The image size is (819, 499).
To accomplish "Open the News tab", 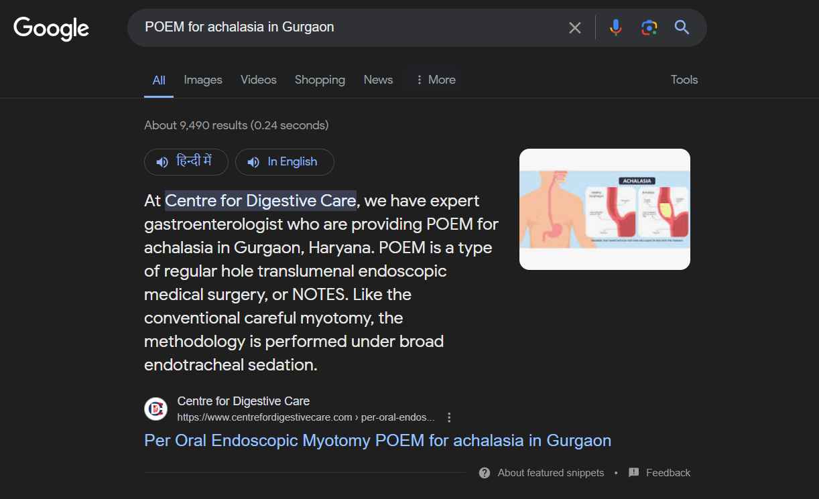I will click(378, 80).
